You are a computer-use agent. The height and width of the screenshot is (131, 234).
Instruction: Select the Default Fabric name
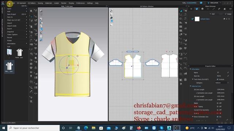click(x=205, y=19)
